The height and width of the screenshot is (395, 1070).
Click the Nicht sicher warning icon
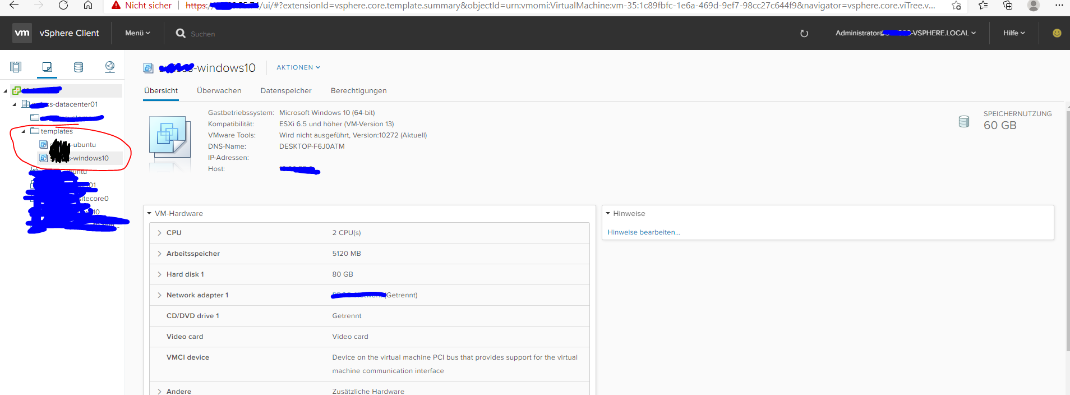tap(116, 5)
